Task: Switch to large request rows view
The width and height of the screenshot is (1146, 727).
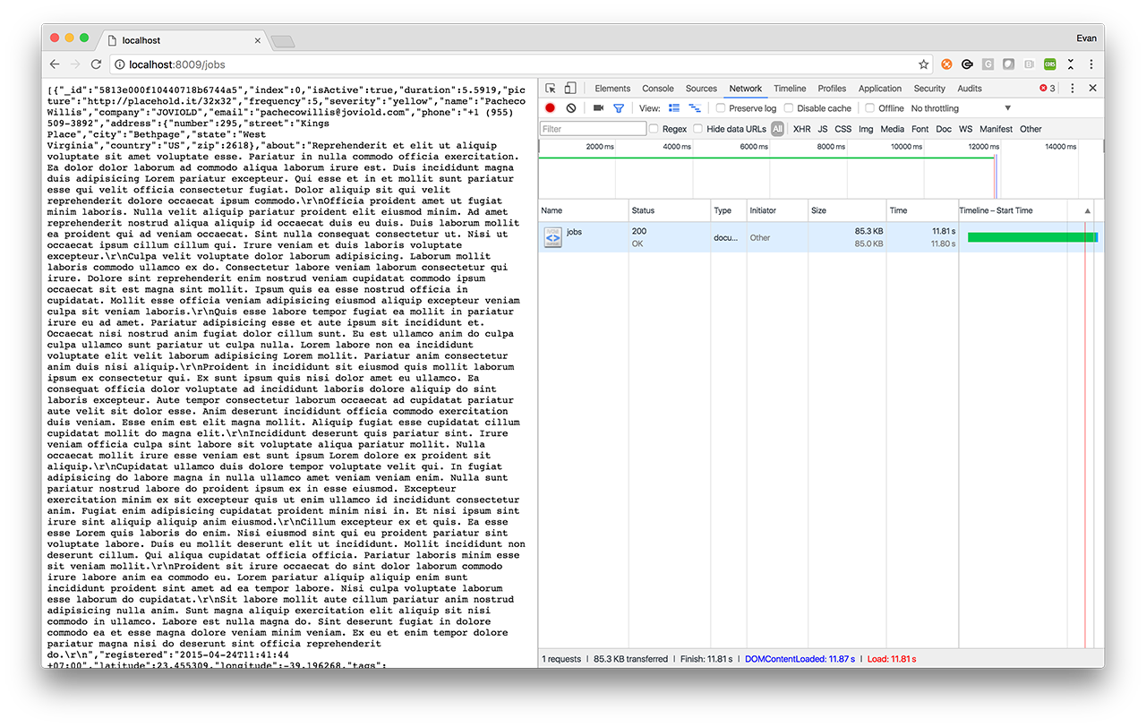Action: (x=674, y=108)
